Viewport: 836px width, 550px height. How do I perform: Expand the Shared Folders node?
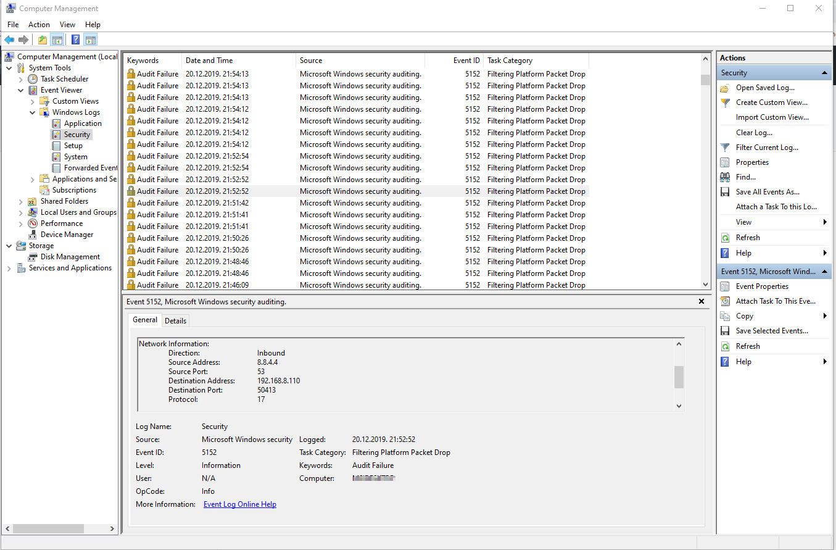21,201
